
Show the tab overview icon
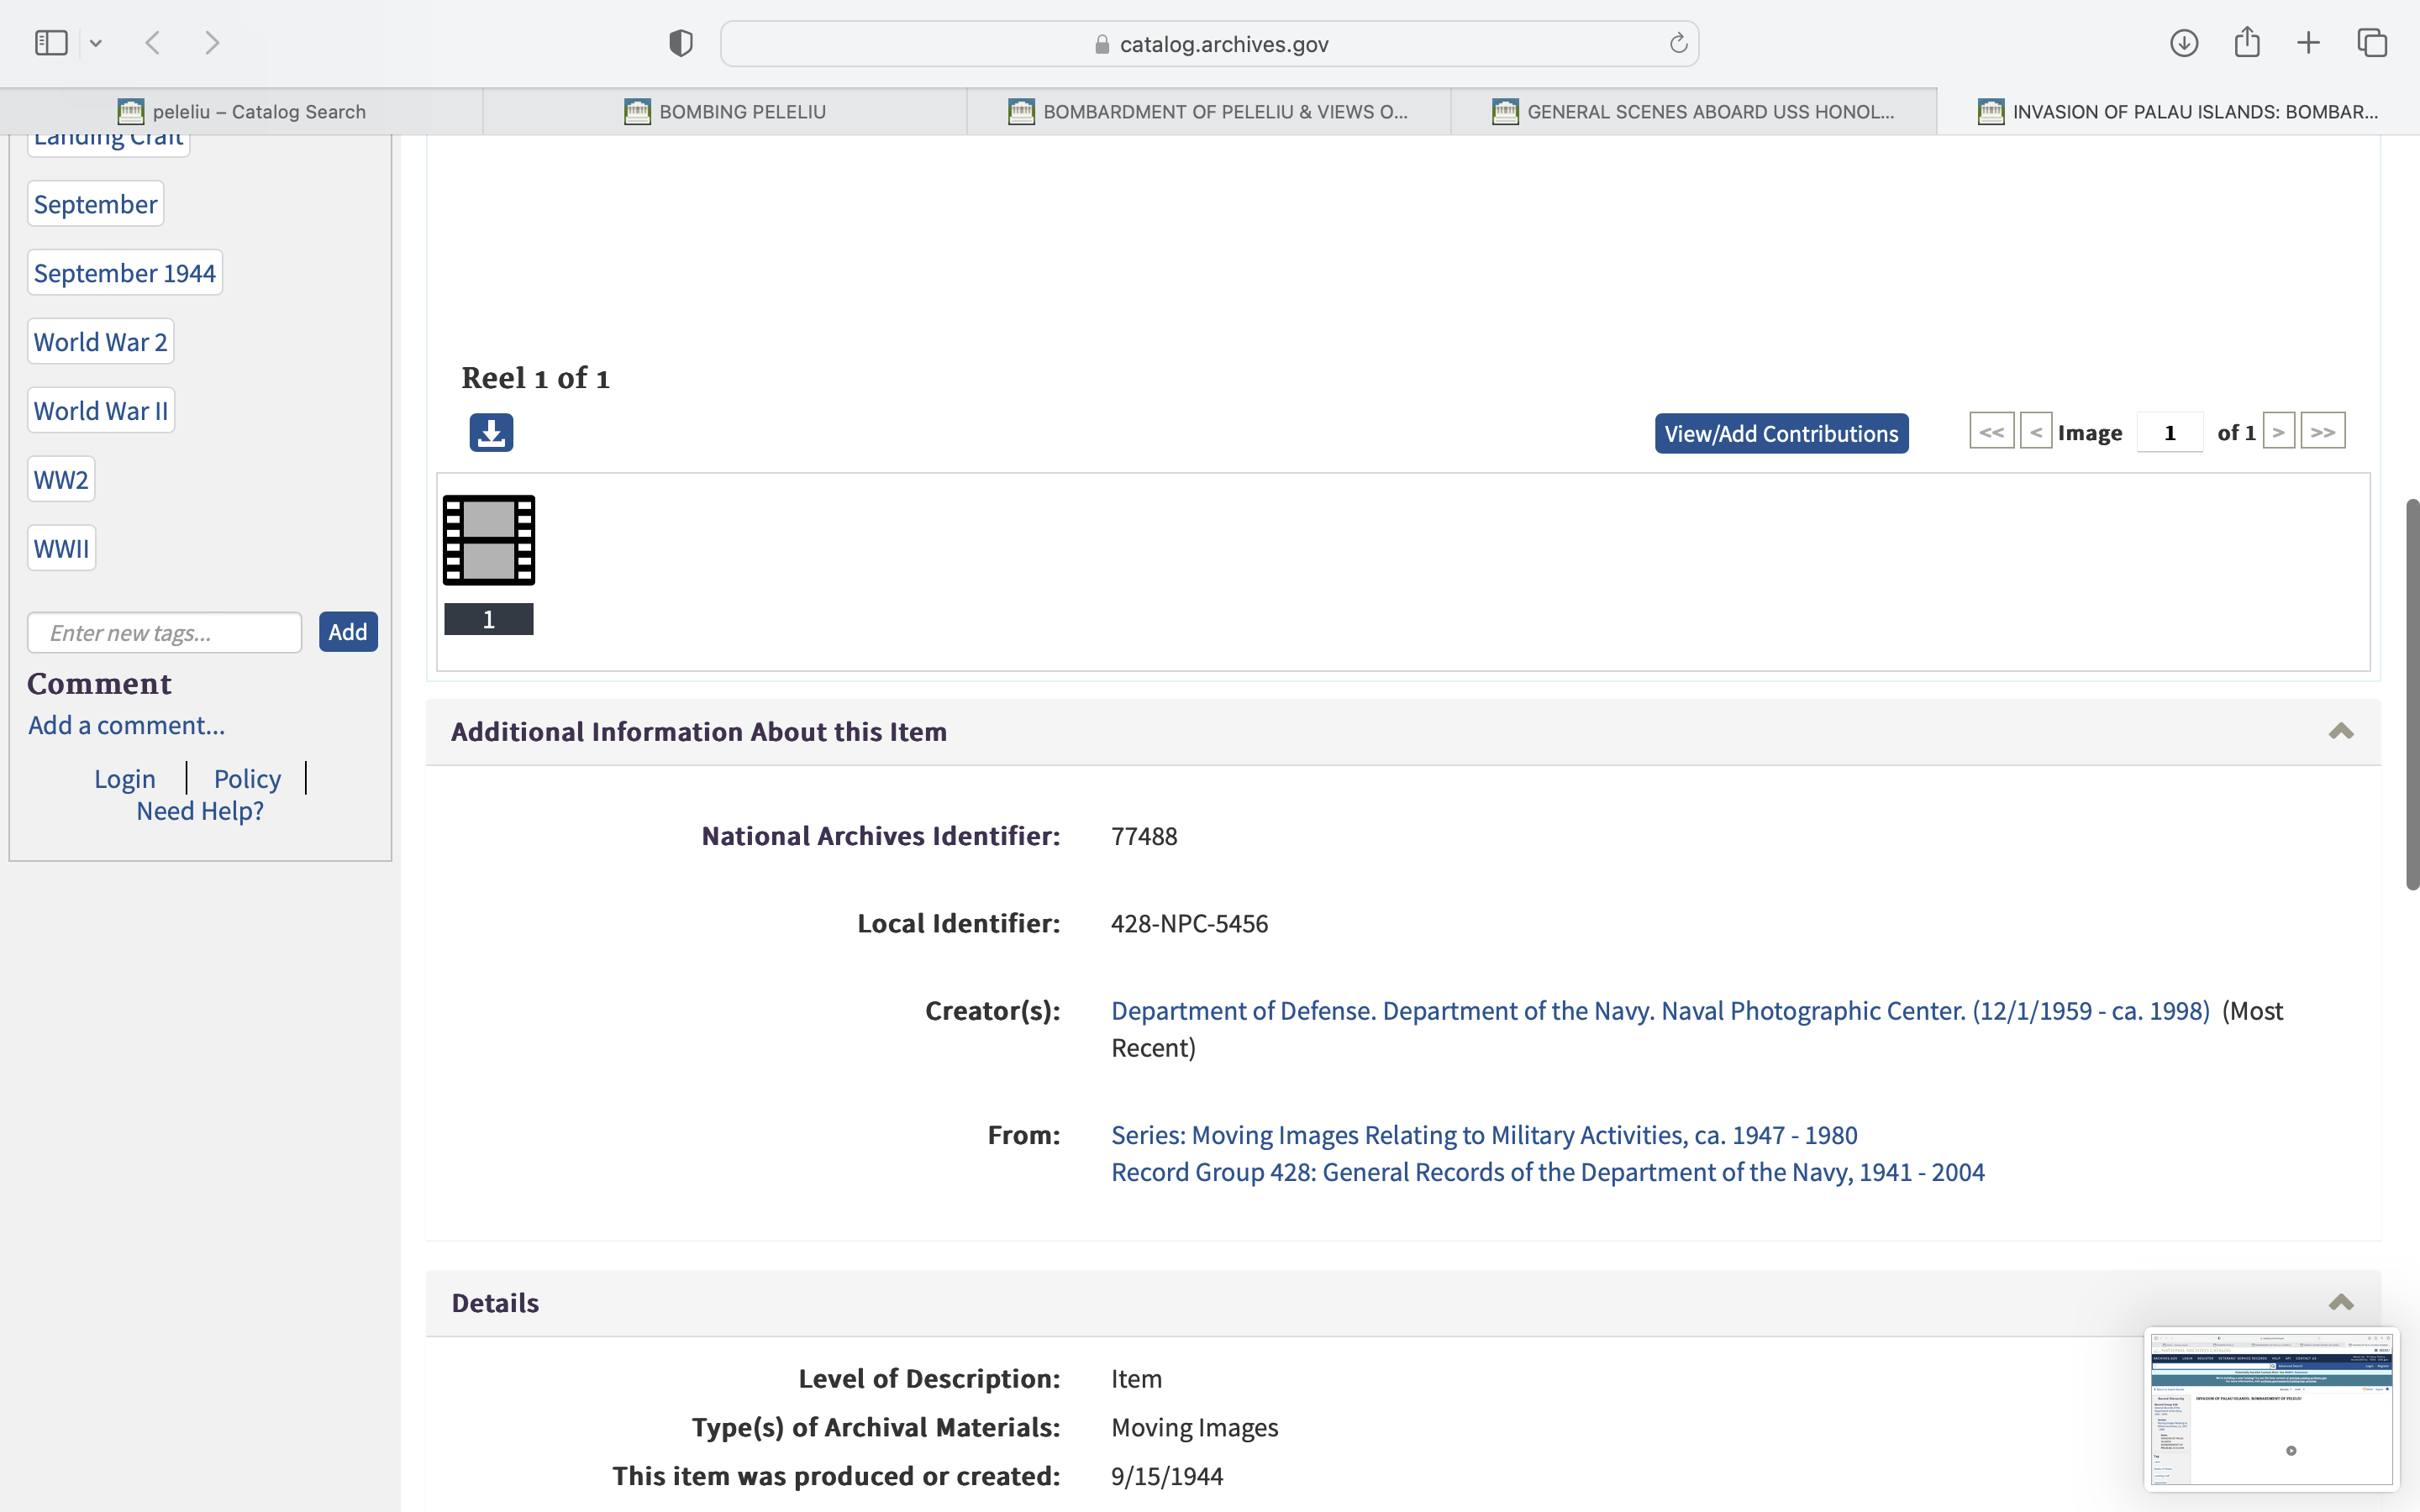click(2372, 43)
